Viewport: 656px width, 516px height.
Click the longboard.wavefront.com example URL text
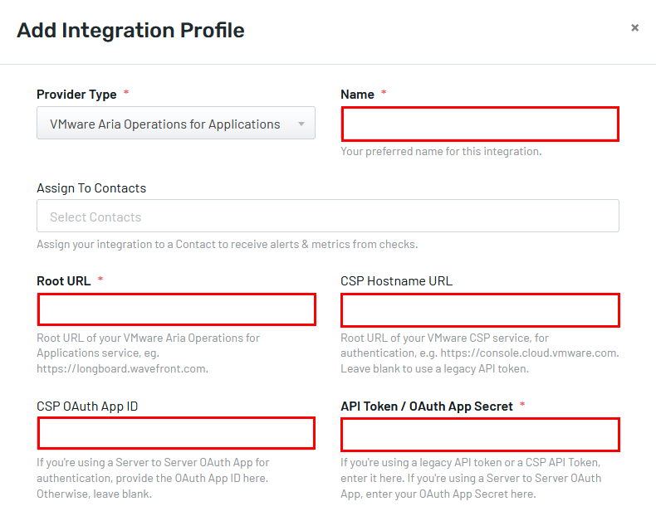[122, 369]
